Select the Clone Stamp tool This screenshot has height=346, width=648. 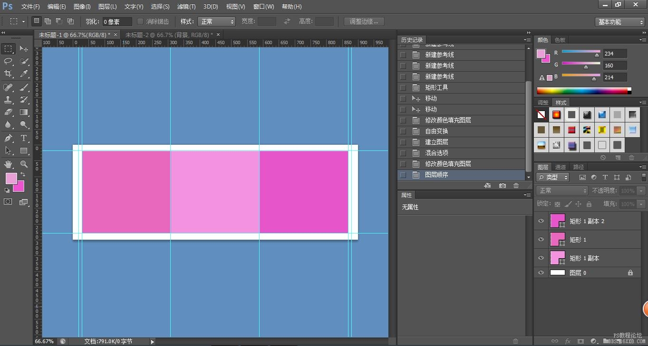pos(9,100)
